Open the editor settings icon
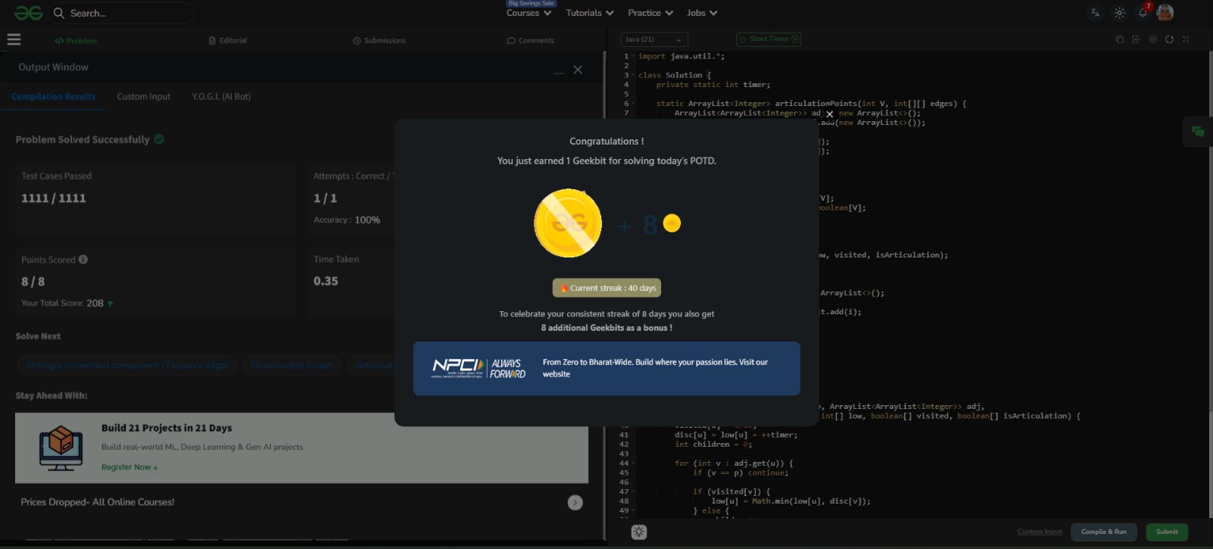This screenshot has width=1213, height=549. pos(1152,39)
